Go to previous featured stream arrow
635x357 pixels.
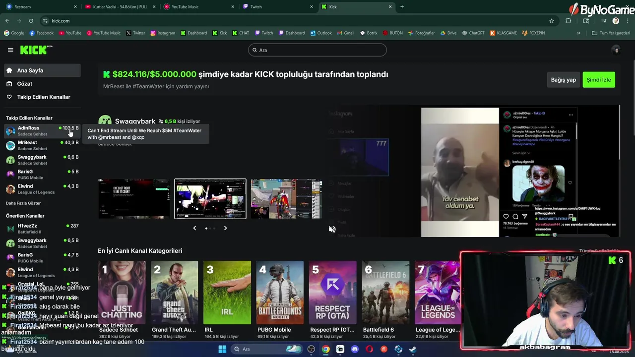click(194, 228)
